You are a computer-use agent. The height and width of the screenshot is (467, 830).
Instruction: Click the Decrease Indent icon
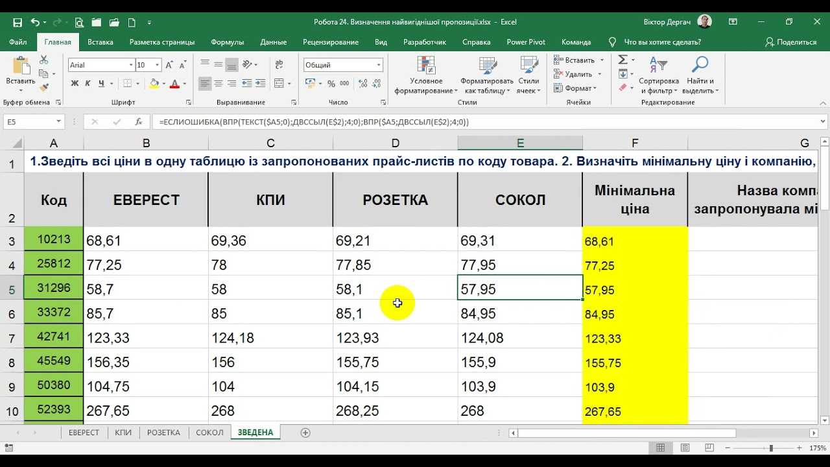point(247,84)
